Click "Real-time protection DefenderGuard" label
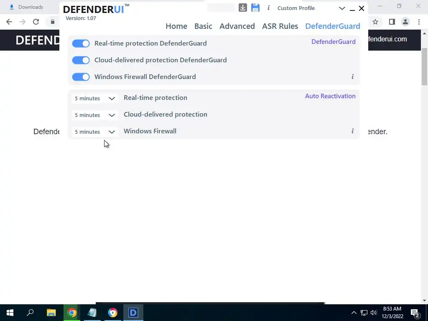The height and width of the screenshot is (321, 428). pos(150,43)
